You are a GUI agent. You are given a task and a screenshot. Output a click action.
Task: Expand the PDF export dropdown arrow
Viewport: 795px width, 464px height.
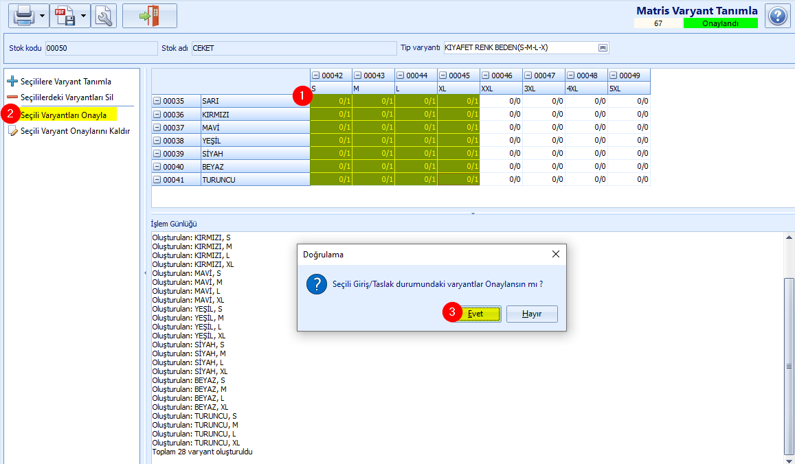[x=84, y=16]
